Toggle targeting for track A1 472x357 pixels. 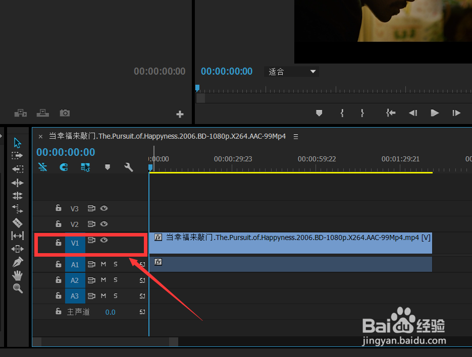coord(75,264)
